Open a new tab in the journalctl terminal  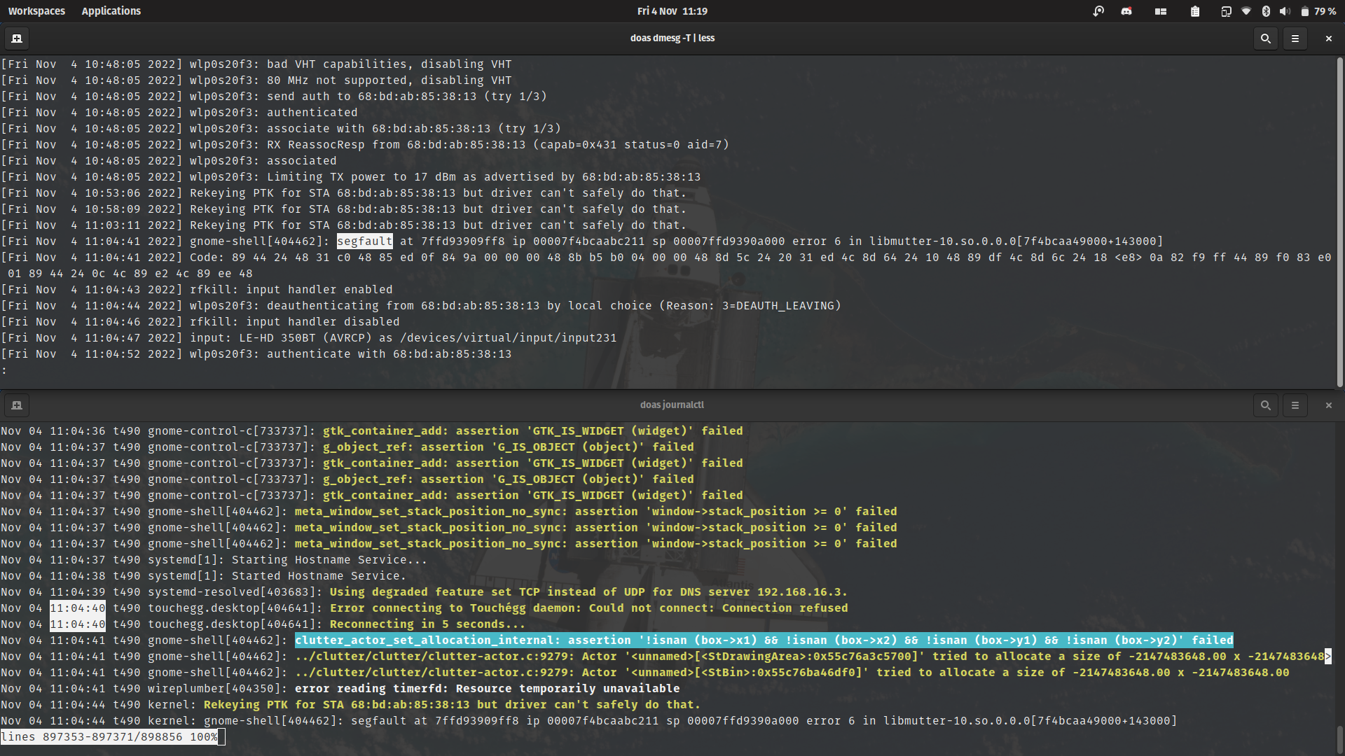16,405
